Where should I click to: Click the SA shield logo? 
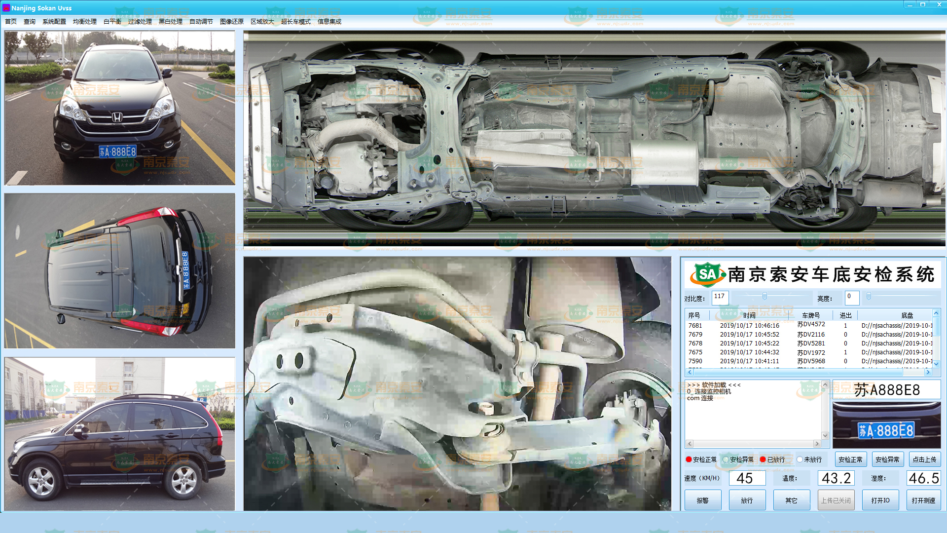[x=707, y=274]
